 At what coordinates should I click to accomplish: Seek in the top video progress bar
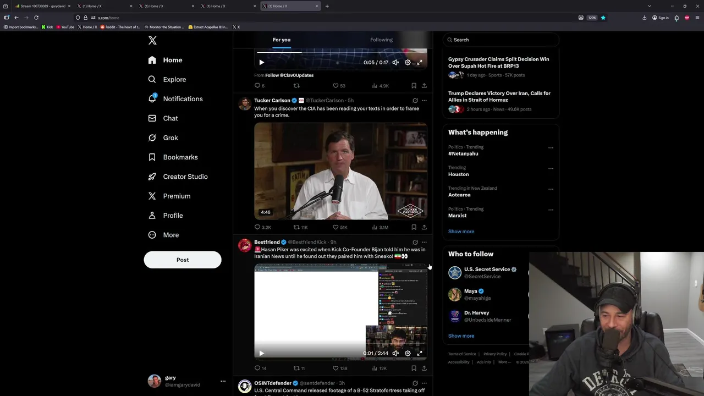coord(340,52)
